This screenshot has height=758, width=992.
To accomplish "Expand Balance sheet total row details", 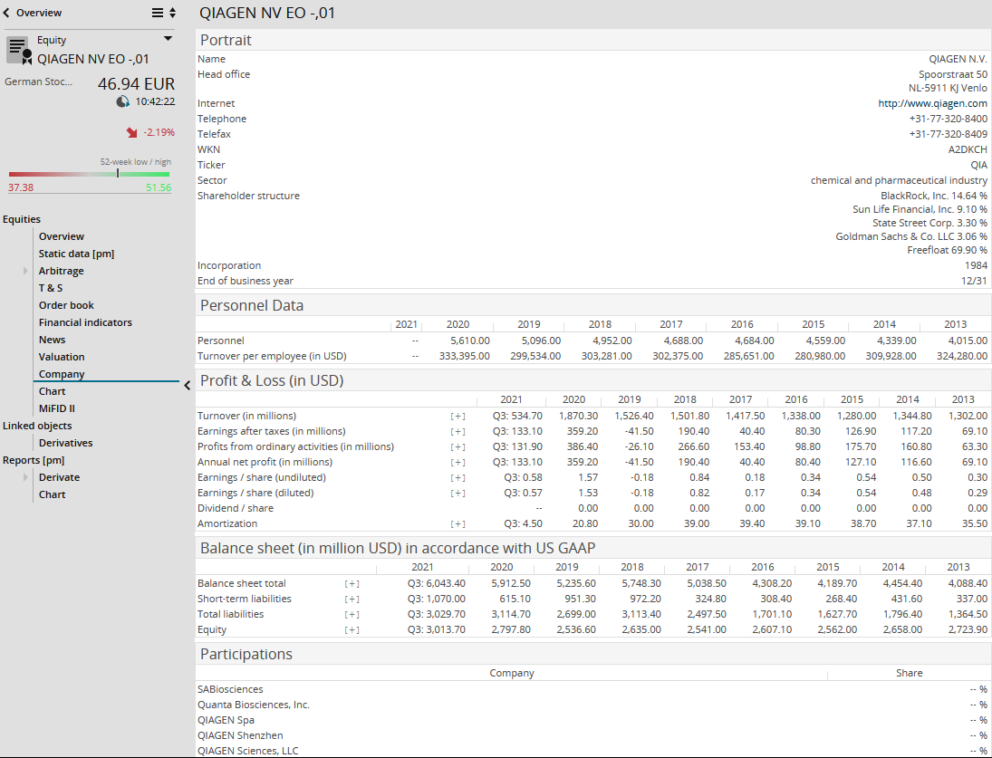I will 352,583.
